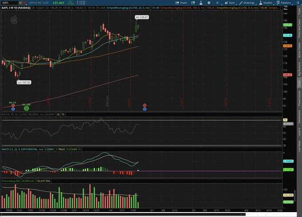Click the SimpleMovingAvg (CLOSE, 9, 0, no) label
The height and width of the screenshot is (217, 302).
237,8
